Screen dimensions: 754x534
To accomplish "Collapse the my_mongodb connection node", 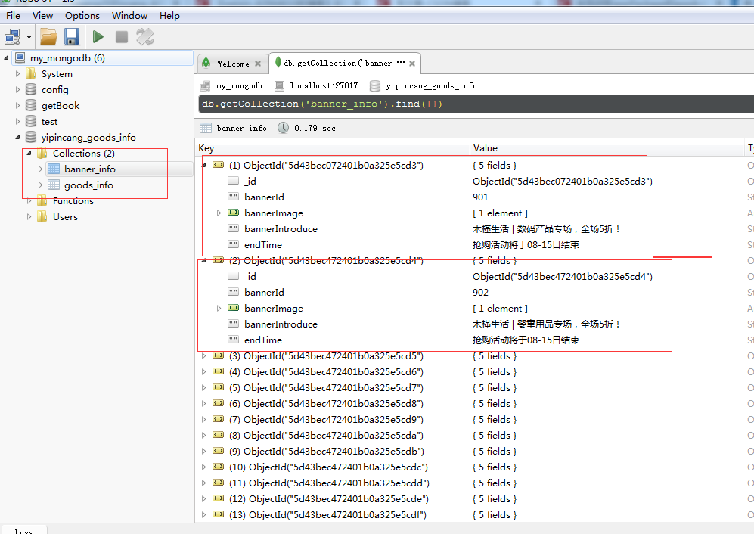I will point(6,57).
